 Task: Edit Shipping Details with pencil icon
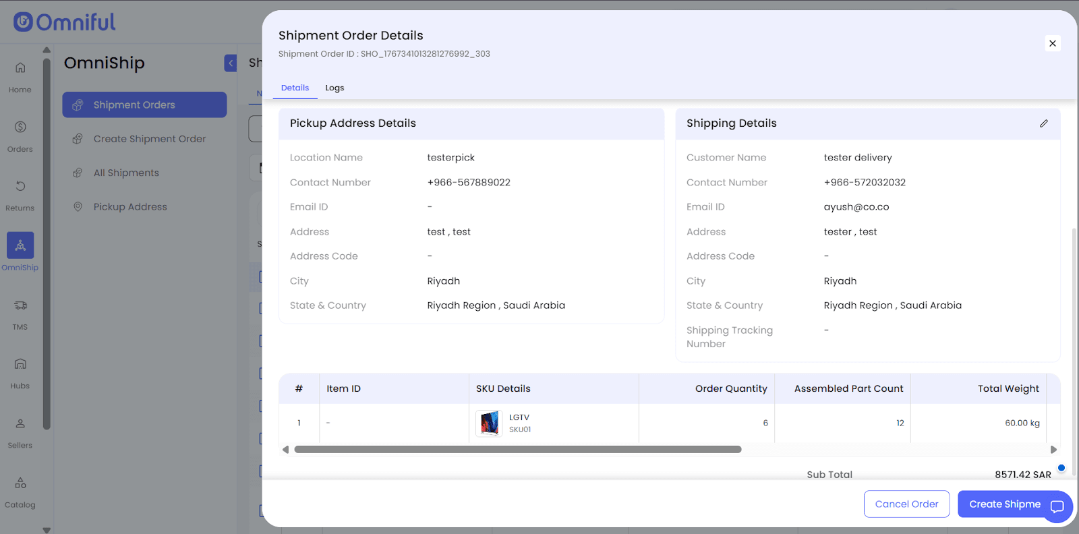tap(1043, 123)
